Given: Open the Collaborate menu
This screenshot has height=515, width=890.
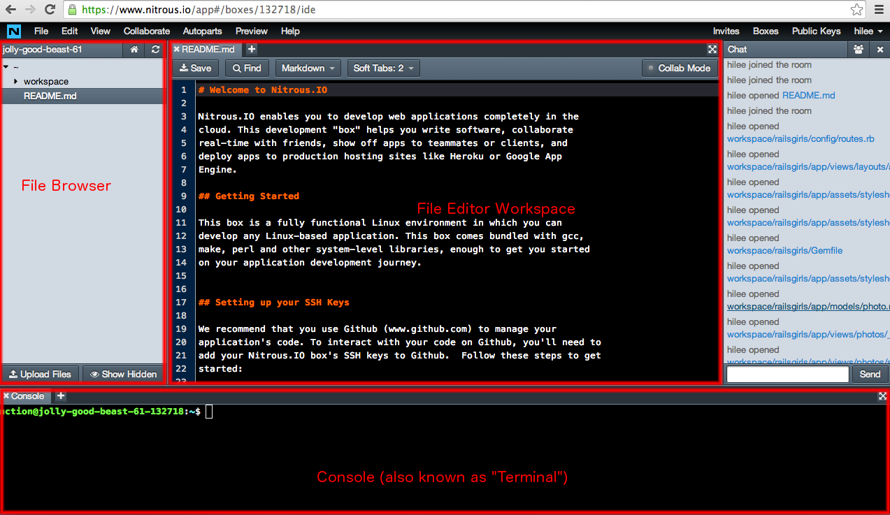Looking at the screenshot, I should click(x=147, y=31).
